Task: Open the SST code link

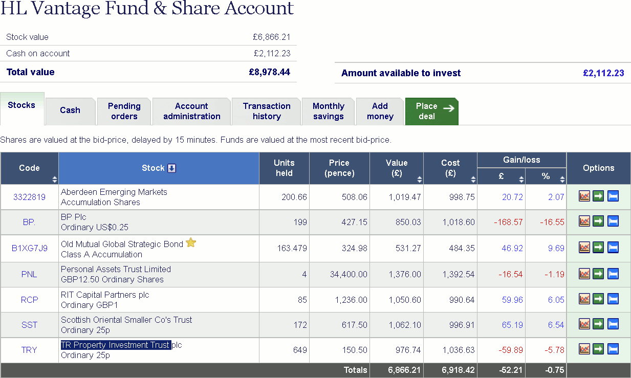Action: pos(29,325)
